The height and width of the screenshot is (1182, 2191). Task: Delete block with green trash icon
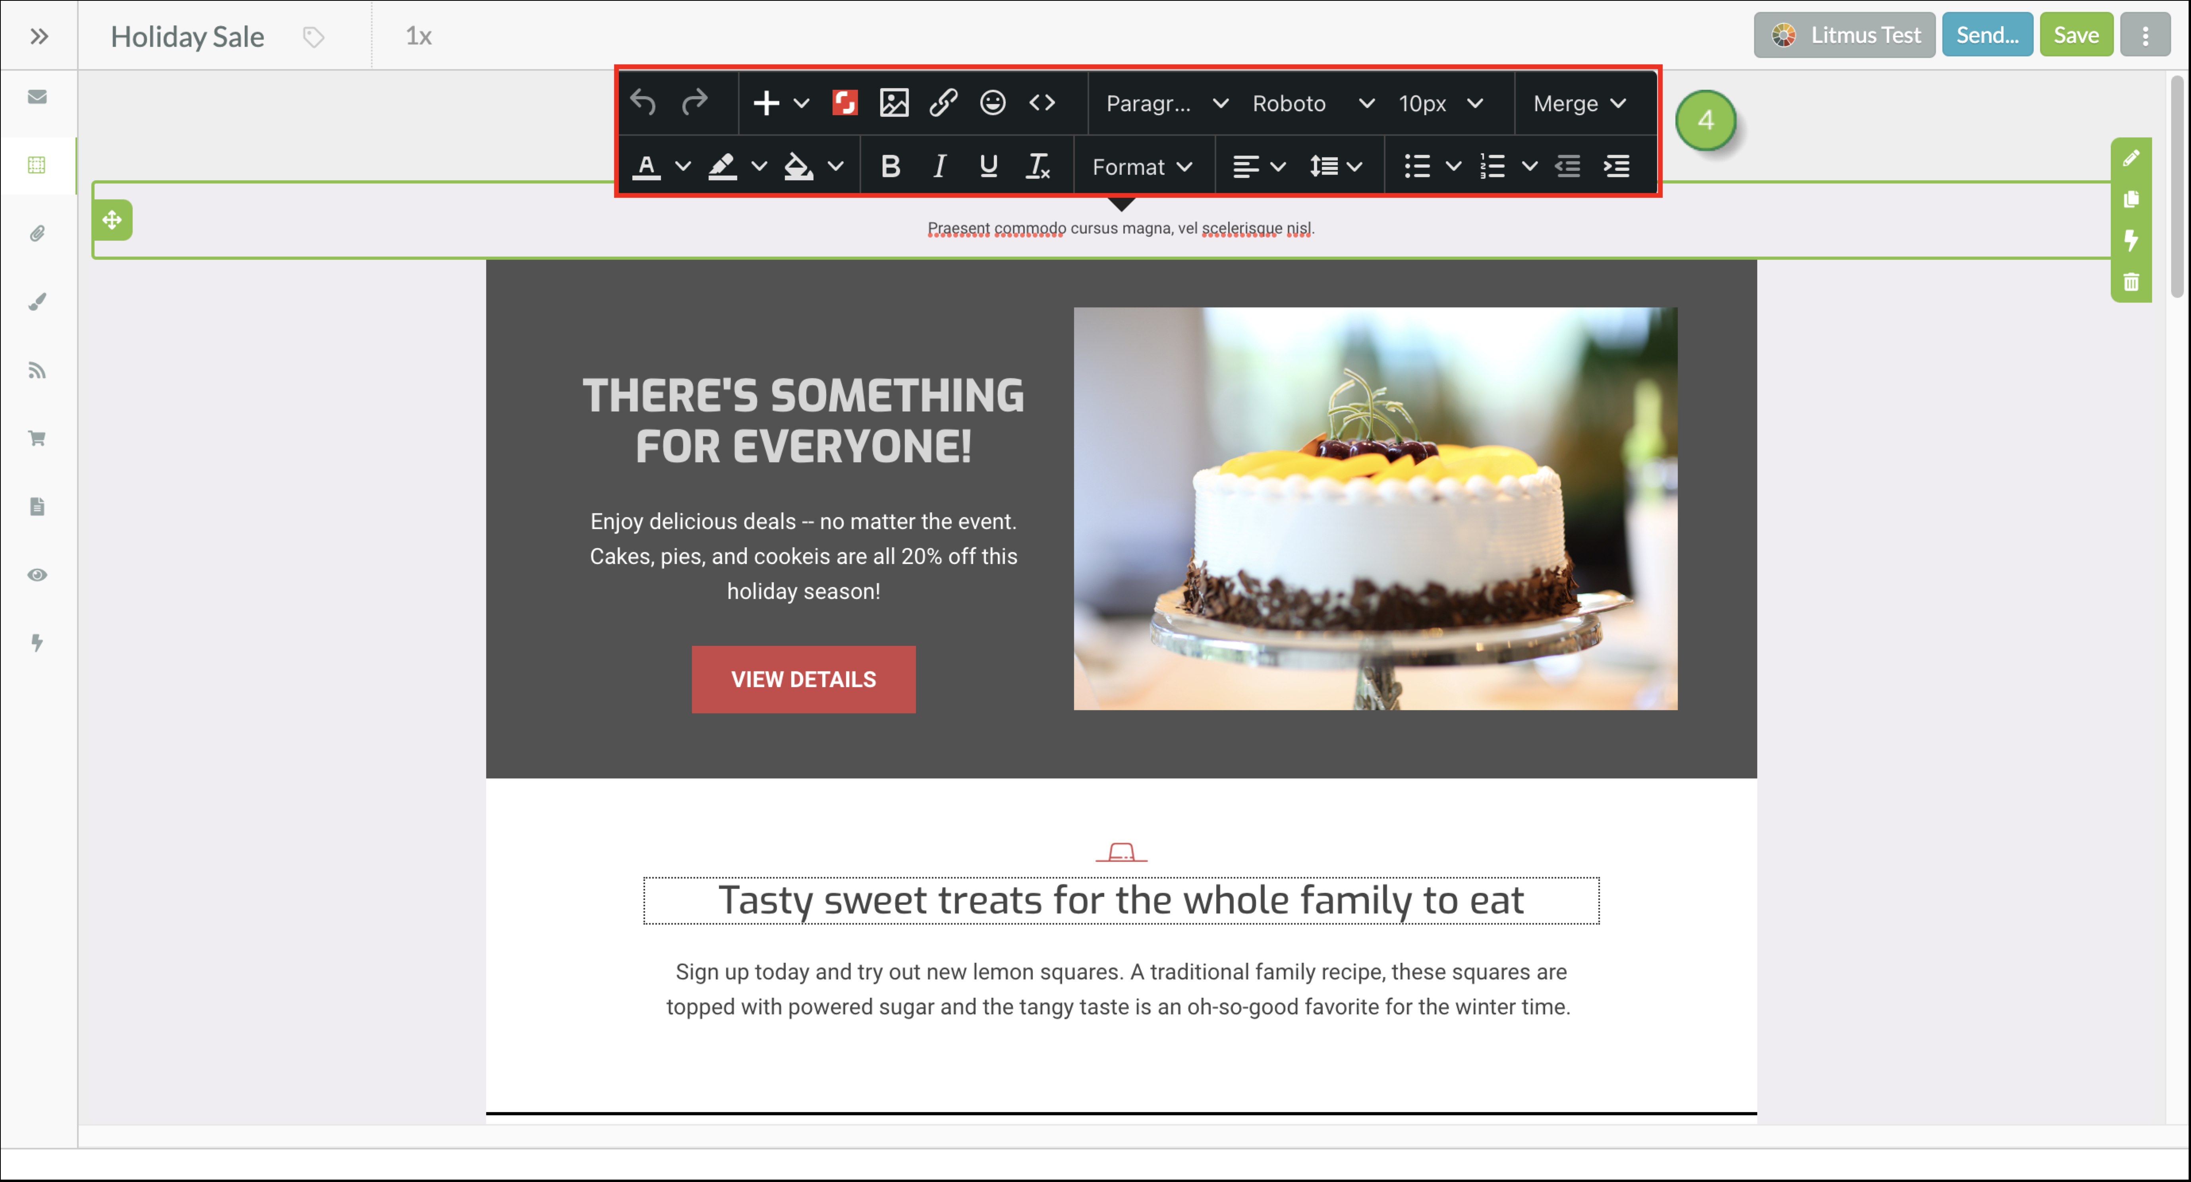pyautogui.click(x=2131, y=282)
